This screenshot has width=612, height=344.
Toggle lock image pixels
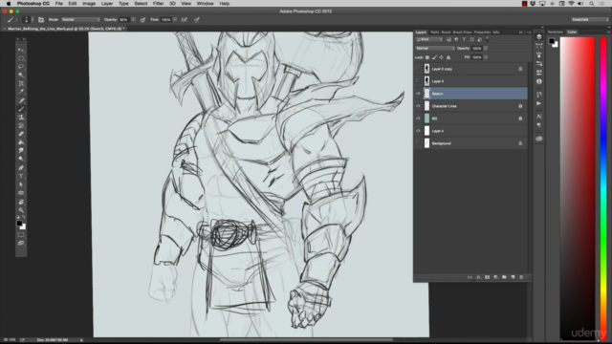pos(434,57)
